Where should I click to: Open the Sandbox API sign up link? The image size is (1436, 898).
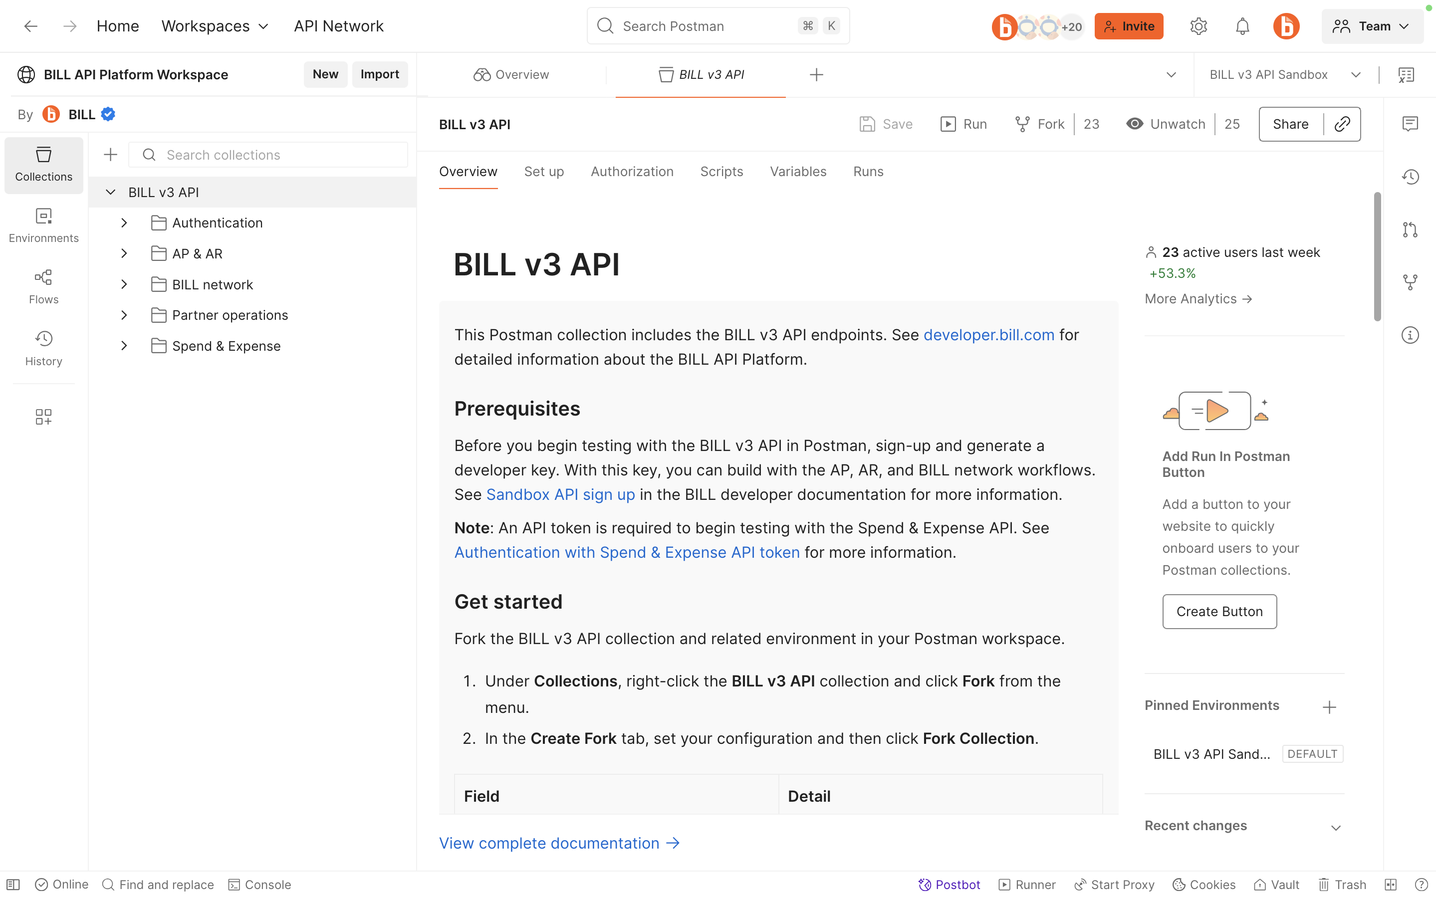click(x=561, y=495)
